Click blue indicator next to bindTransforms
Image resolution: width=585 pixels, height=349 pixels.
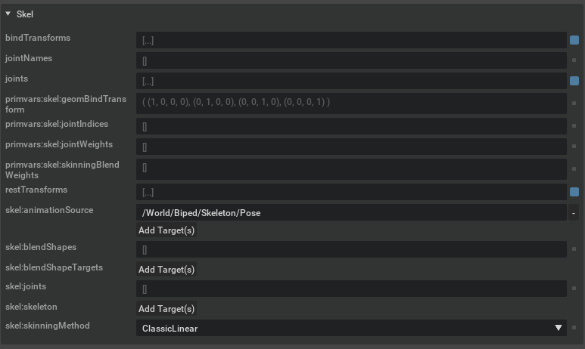coord(574,40)
